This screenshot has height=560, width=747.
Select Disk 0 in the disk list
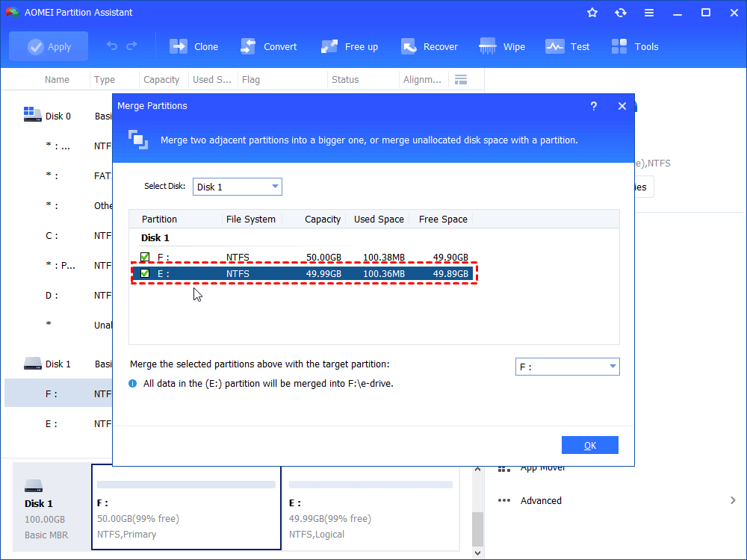coord(58,116)
